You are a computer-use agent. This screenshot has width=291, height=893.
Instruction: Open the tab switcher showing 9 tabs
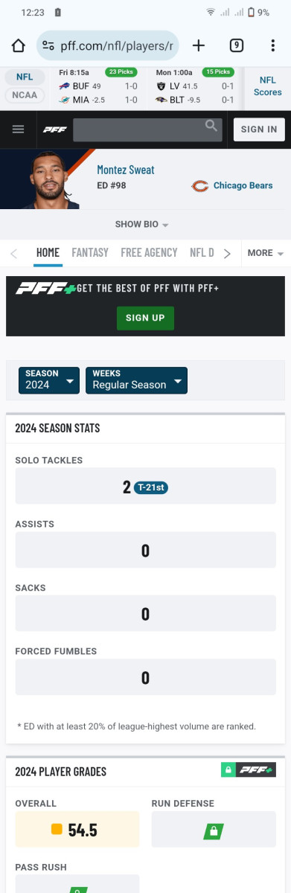[x=236, y=45]
